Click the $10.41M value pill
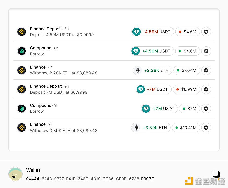 (x=186, y=128)
